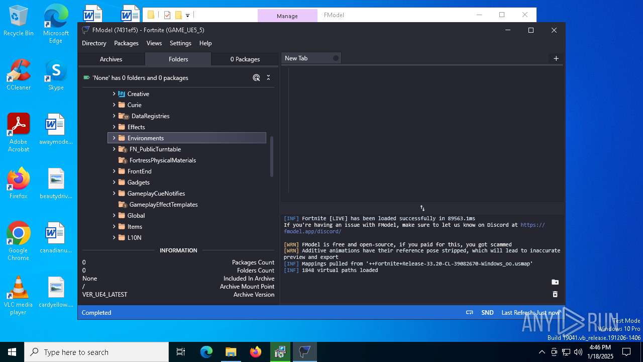Click Task View button on taskbar
Viewport: 643px width, 362px height.
(x=181, y=352)
